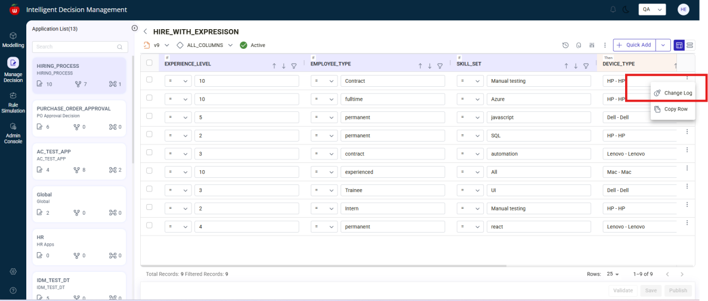This screenshot has width=708, height=301.
Task: Switch to table grid view
Action: pos(678,45)
